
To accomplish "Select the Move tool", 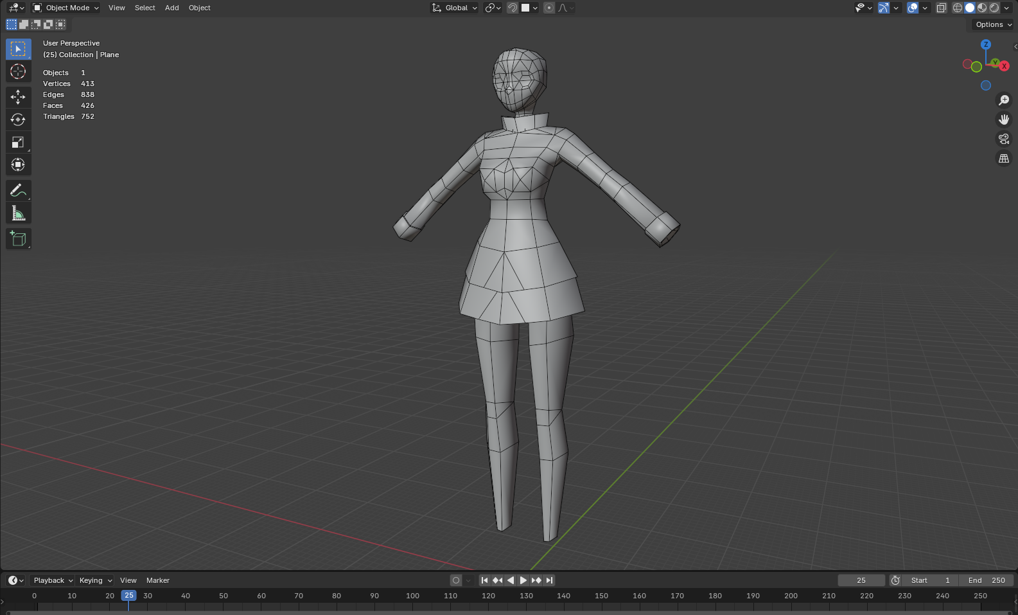I will tap(18, 97).
